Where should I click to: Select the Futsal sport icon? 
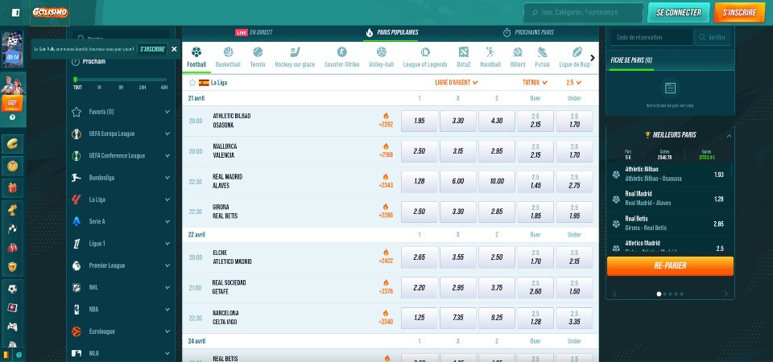pos(542,51)
